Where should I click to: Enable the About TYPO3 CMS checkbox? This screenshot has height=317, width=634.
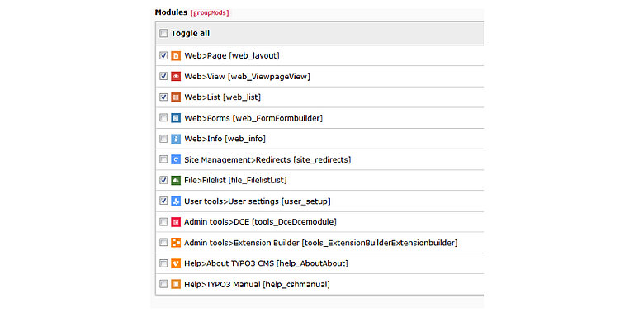tap(163, 263)
